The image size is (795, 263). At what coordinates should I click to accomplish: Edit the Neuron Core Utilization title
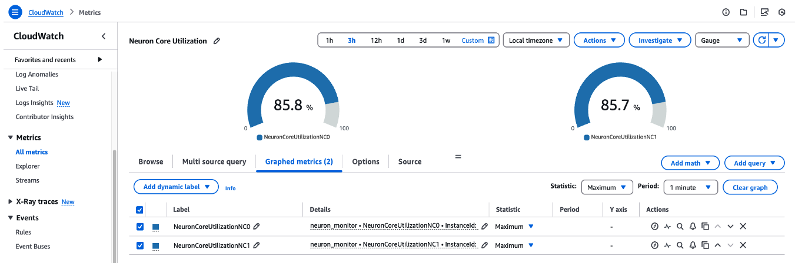click(x=217, y=41)
